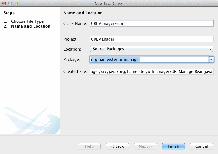
Task: Expand the Package combo box arrow
Action: tap(211, 60)
